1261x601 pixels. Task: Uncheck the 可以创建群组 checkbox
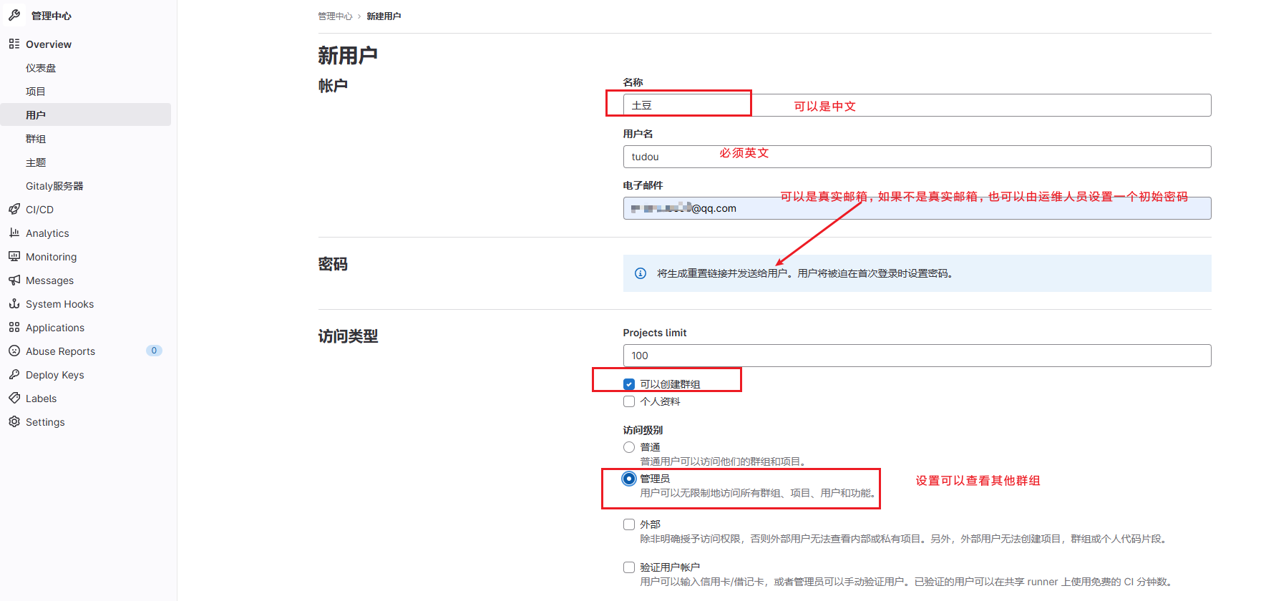[x=629, y=384]
